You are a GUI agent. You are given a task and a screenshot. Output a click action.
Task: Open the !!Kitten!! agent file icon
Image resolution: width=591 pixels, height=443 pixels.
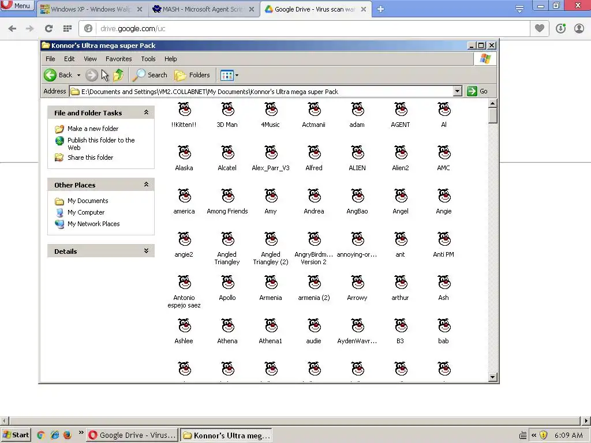tap(184, 110)
